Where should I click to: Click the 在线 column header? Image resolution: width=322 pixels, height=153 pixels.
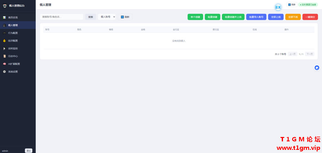click(x=255, y=30)
